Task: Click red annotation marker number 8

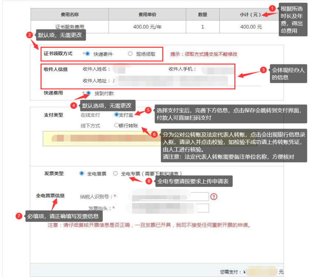Action: click(149, 181)
